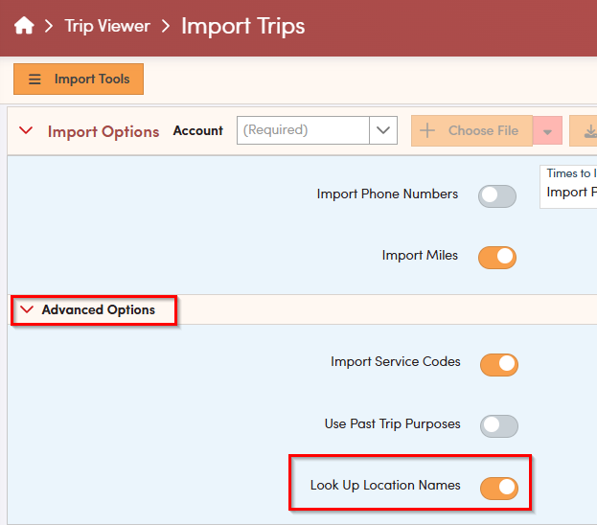
Task: Click the Import Options section title
Action: click(103, 131)
